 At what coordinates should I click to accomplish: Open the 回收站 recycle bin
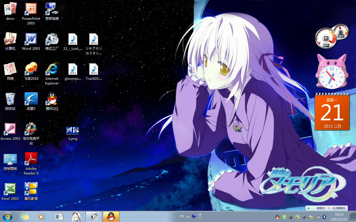[x=10, y=101]
